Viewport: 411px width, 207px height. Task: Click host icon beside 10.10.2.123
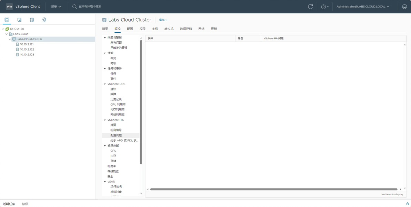click(17, 55)
